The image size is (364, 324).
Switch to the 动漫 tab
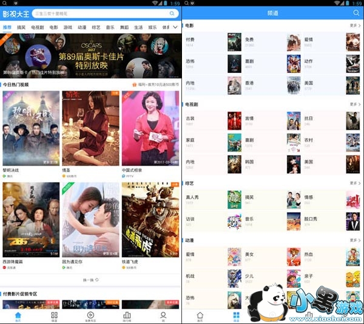82,27
